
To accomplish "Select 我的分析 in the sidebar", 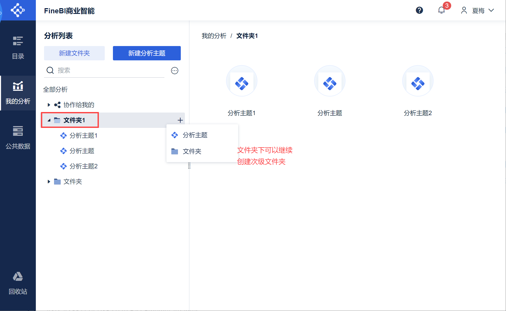I will (18, 93).
